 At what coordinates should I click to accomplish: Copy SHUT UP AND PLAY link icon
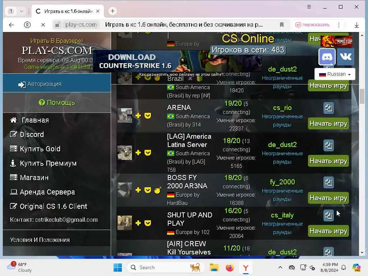[x=328, y=216]
